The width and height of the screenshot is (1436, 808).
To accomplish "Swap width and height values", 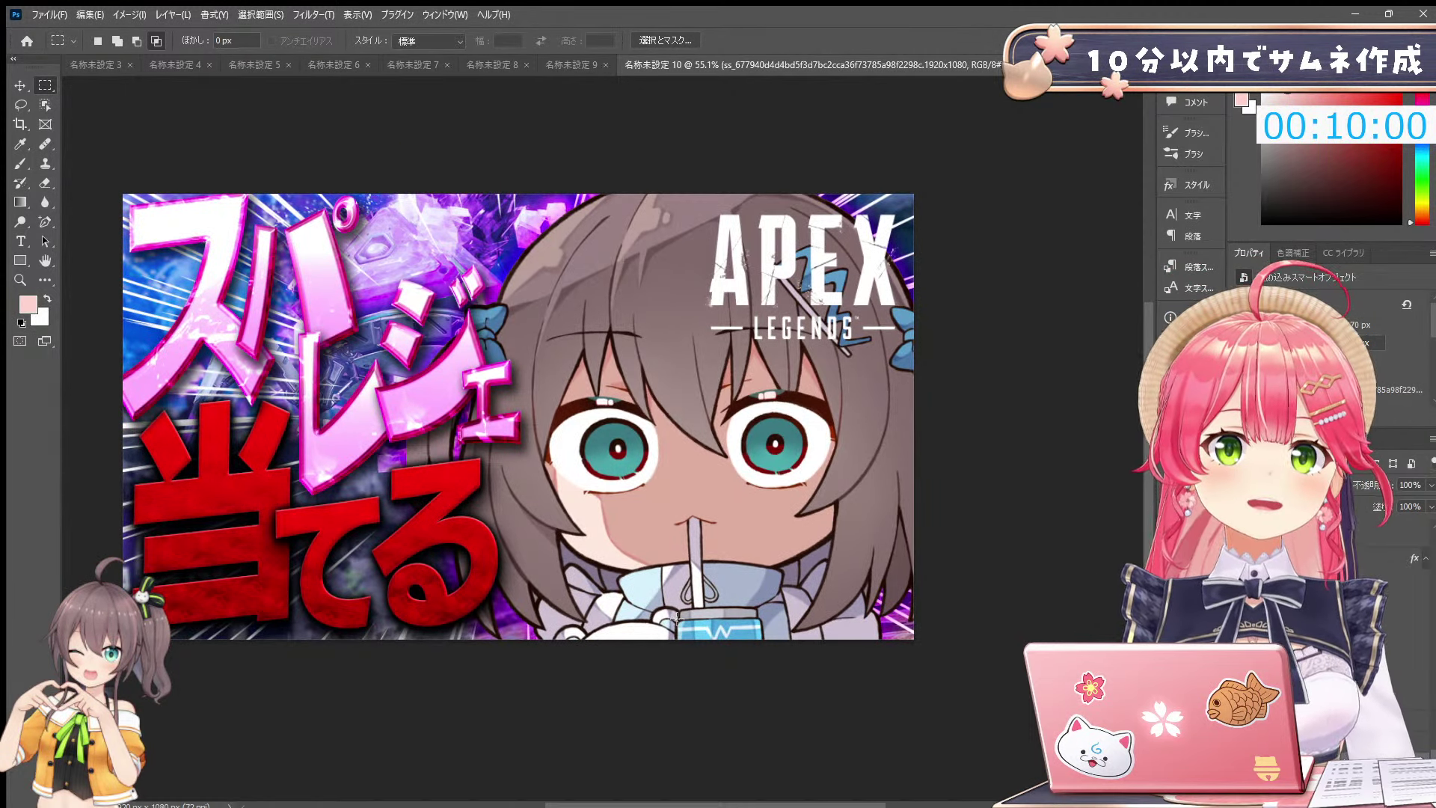I will pyautogui.click(x=541, y=41).
